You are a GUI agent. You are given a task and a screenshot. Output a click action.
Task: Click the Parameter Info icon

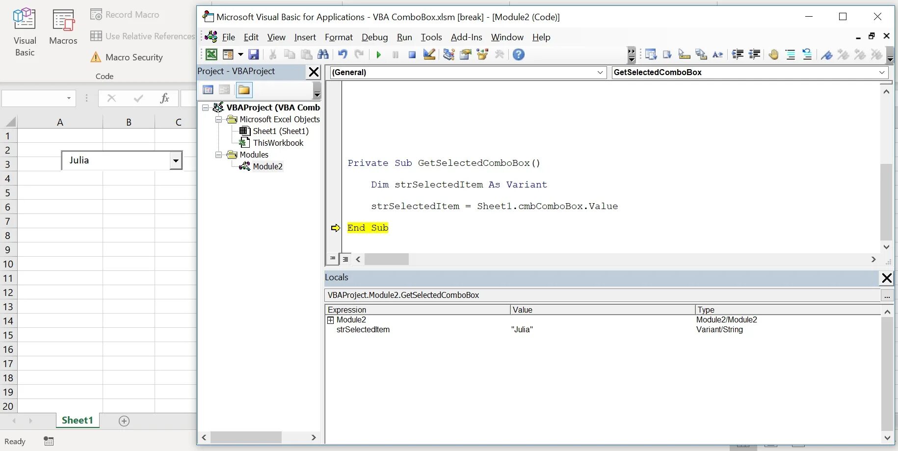click(x=701, y=54)
